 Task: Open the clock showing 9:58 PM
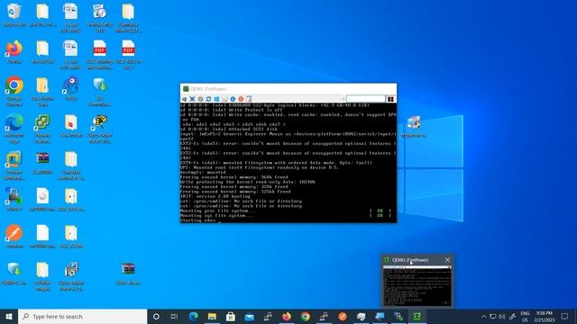click(545, 316)
